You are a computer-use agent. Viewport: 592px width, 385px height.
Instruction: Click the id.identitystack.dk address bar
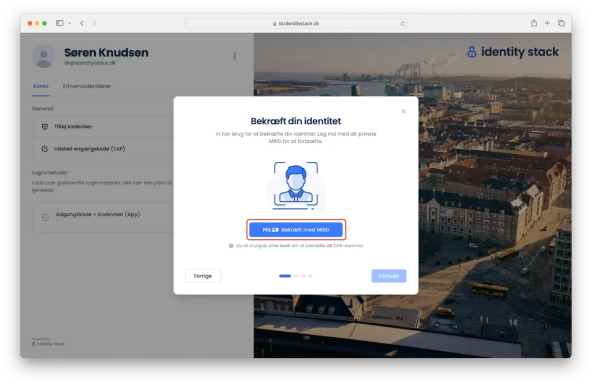[295, 23]
